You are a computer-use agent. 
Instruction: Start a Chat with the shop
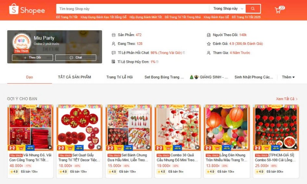pyautogui.click(x=76, y=58)
